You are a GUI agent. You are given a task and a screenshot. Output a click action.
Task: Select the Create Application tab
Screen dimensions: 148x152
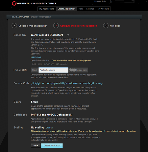tap(66, 9)
